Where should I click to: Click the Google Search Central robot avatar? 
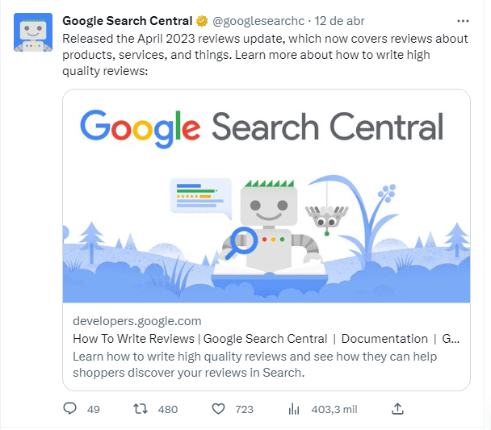33,33
